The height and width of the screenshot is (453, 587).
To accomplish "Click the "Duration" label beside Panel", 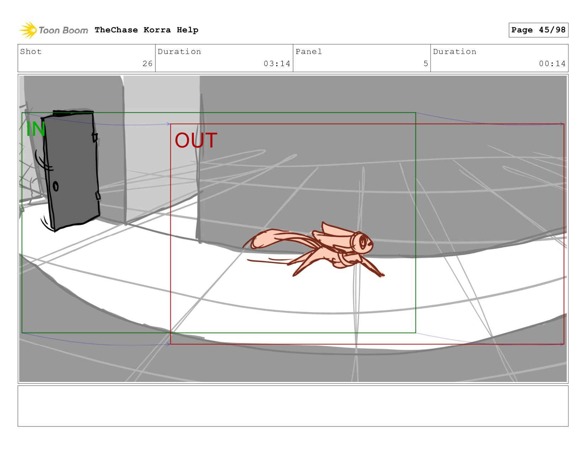I will point(455,52).
